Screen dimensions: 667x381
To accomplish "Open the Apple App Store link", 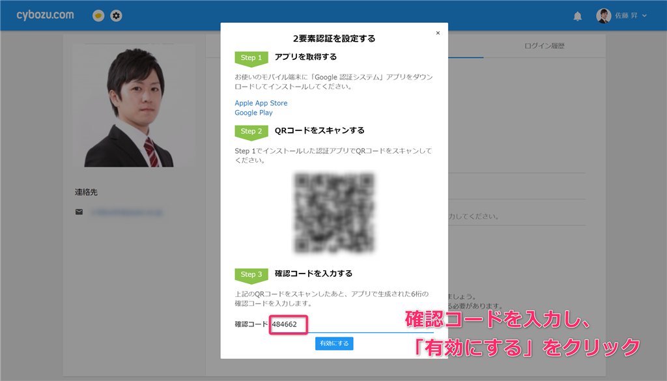I will coord(261,103).
